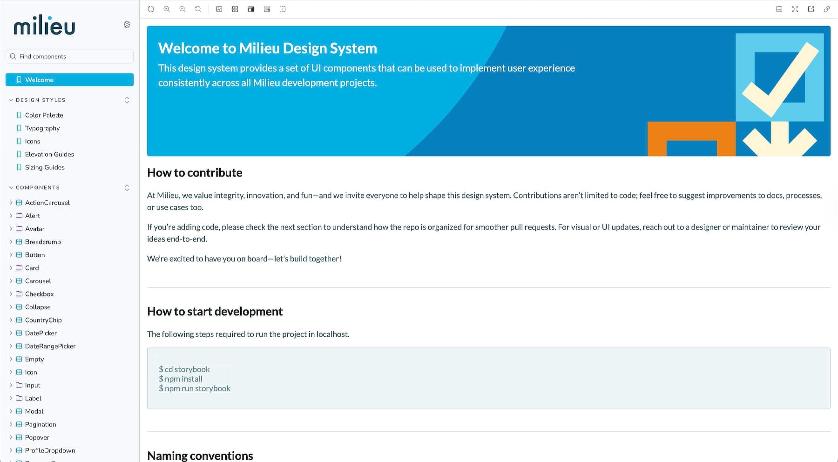Click the Find components search field

point(69,56)
